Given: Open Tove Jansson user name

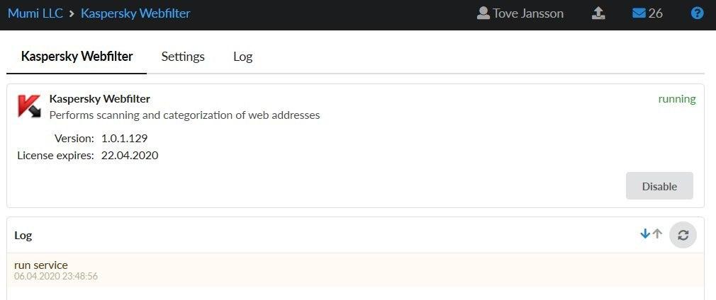Looking at the screenshot, I should pos(528,13).
